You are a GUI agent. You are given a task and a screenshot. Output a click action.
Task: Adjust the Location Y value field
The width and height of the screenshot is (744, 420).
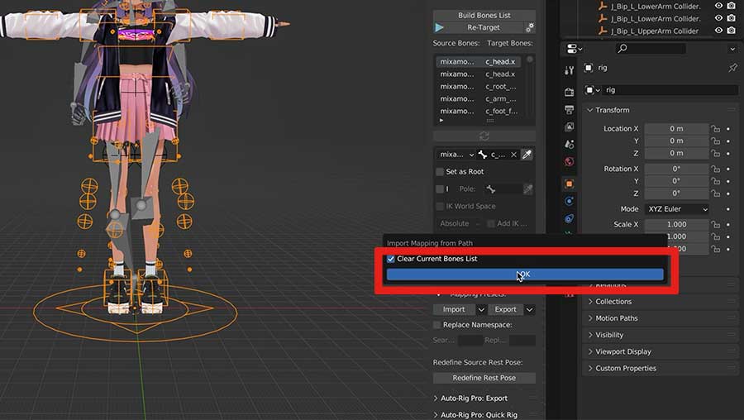676,141
